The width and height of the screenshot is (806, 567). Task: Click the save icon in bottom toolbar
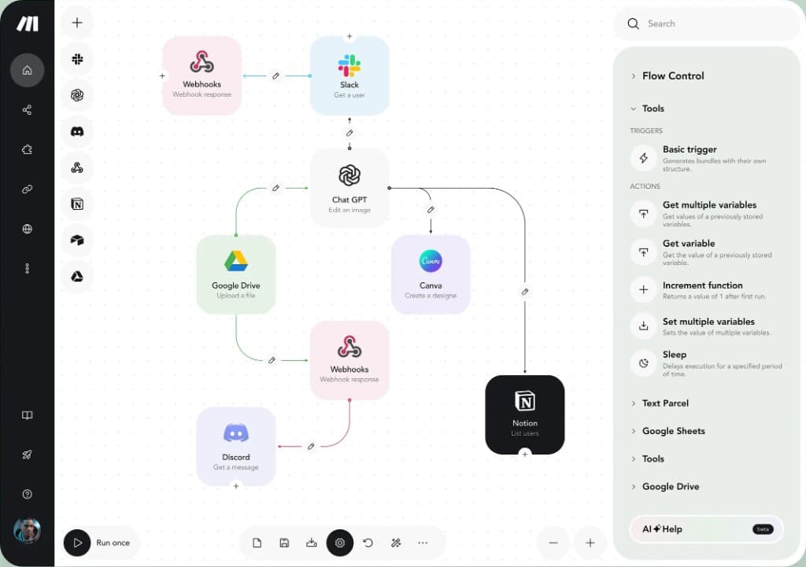[x=284, y=543]
